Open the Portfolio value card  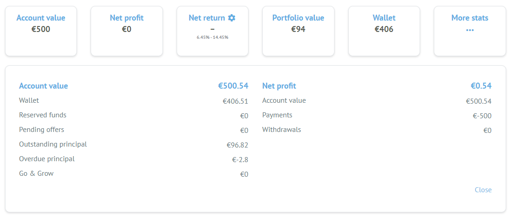pyautogui.click(x=298, y=31)
